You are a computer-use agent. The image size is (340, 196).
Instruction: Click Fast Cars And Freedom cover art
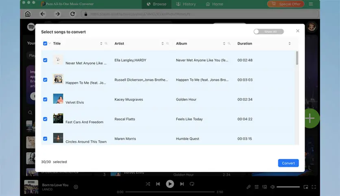pyautogui.click(x=58, y=118)
